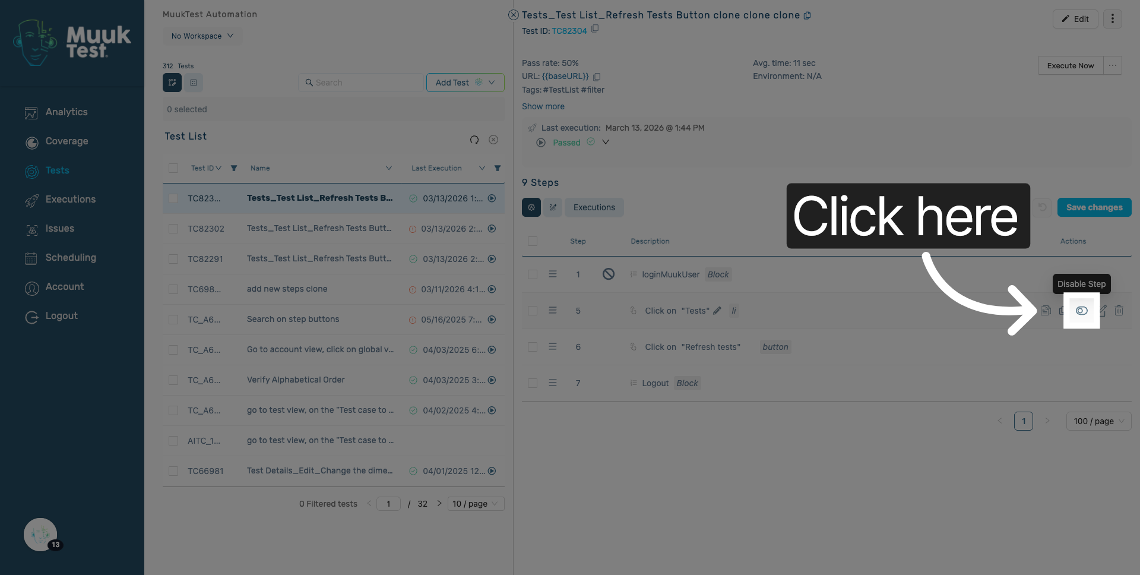Run test TC82291 with its play icon
Image resolution: width=1140 pixels, height=575 pixels.
492,259
